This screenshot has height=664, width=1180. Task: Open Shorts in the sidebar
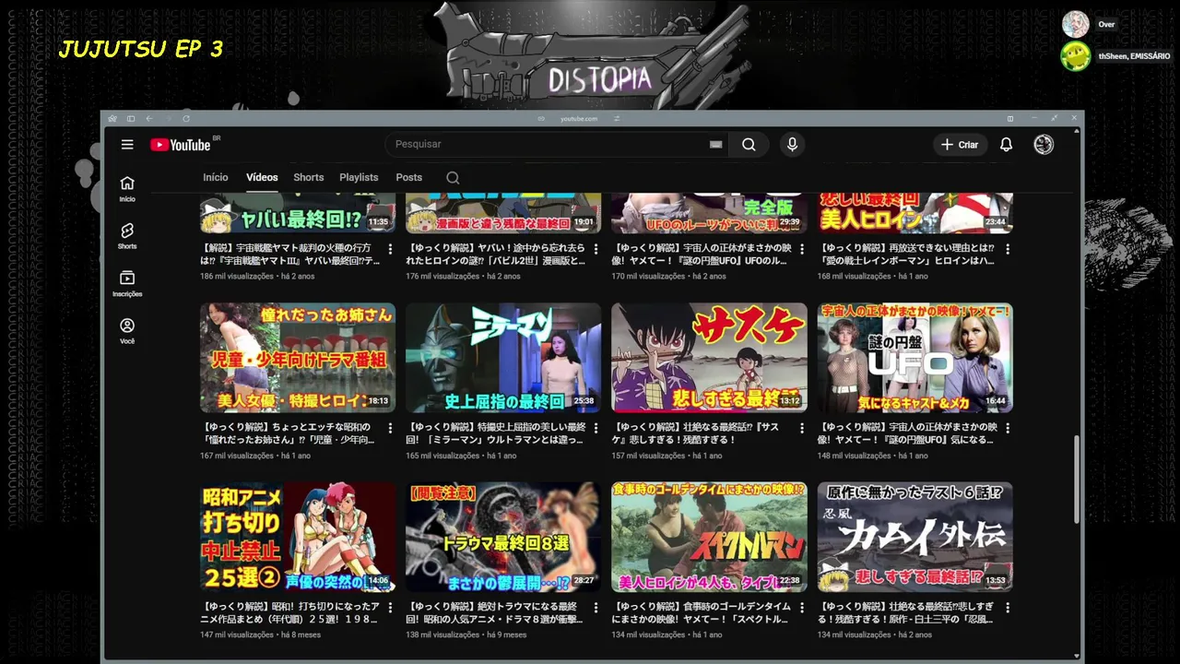click(127, 236)
